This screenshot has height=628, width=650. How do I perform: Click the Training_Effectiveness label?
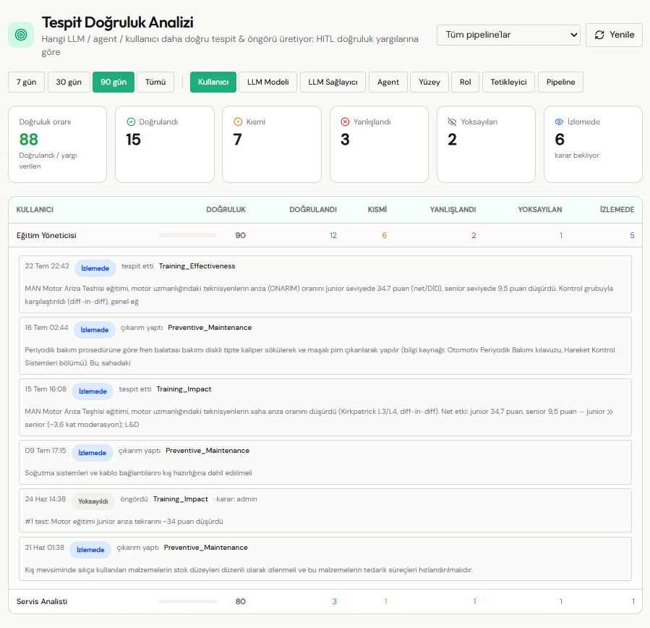[x=197, y=266]
